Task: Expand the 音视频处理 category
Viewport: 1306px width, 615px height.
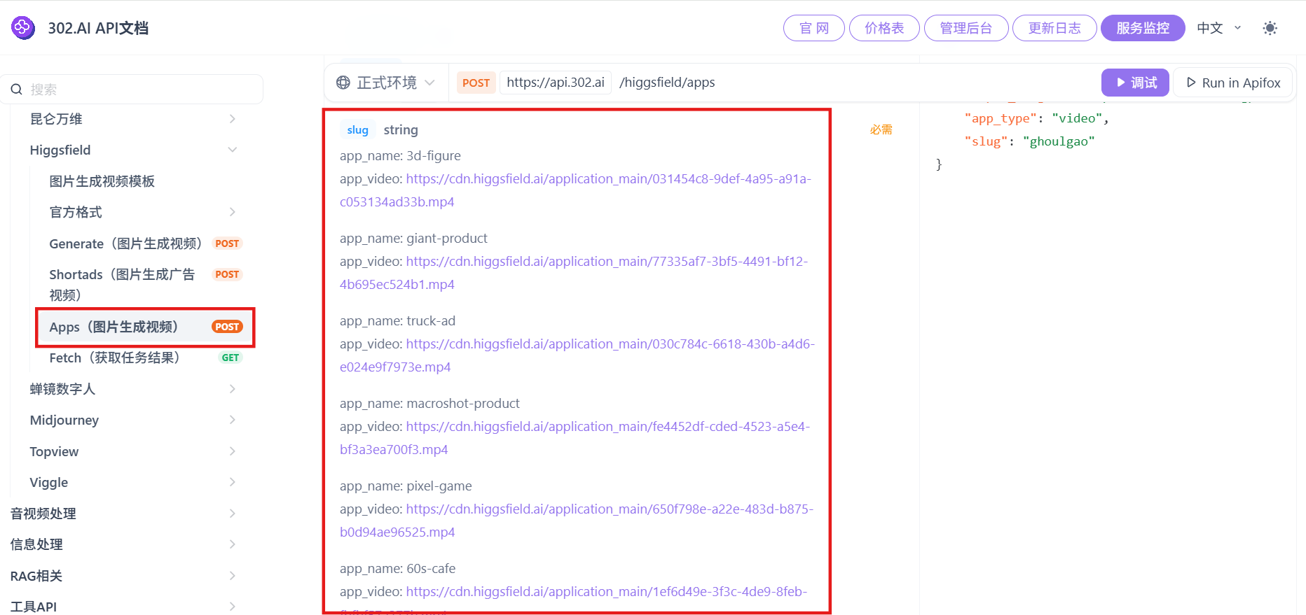Action: pos(233,514)
